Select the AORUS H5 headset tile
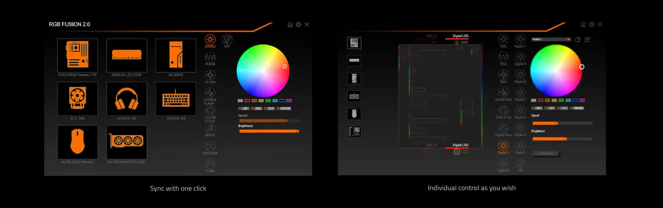663x208 pixels. tap(127, 99)
